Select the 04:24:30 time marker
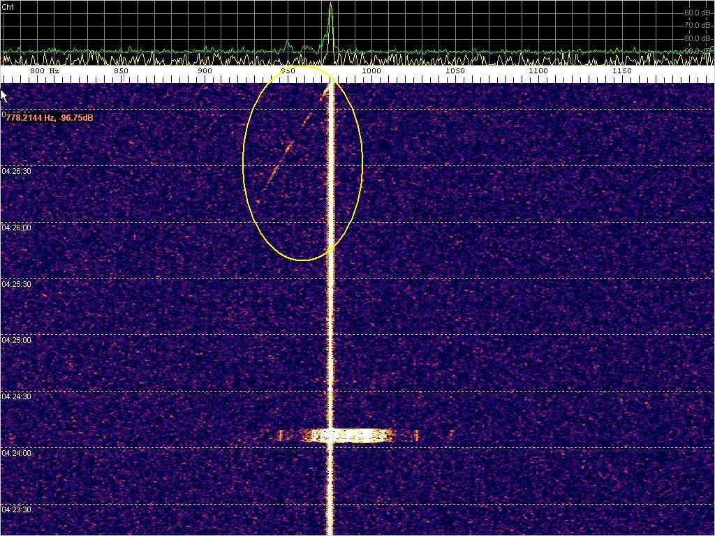 pyautogui.click(x=17, y=396)
